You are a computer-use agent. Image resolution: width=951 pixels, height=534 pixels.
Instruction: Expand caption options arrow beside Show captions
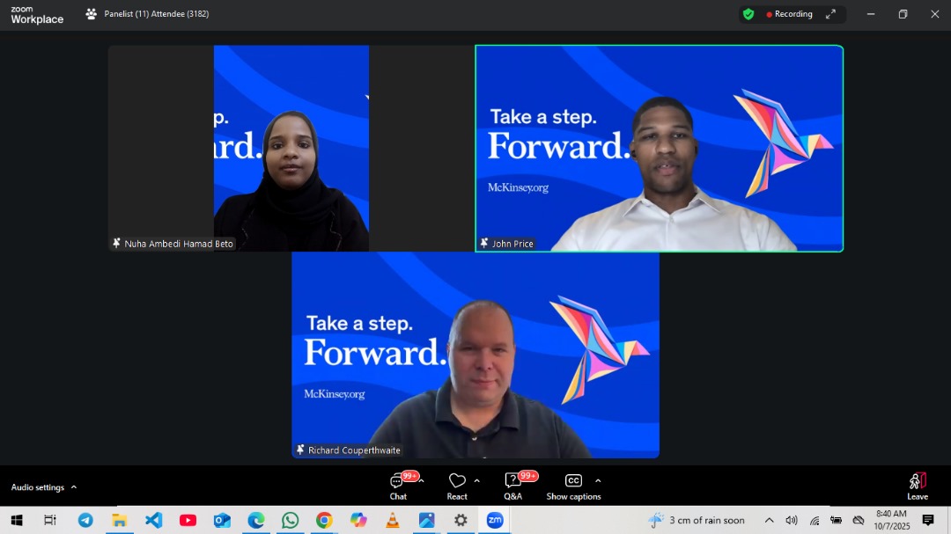click(x=598, y=480)
